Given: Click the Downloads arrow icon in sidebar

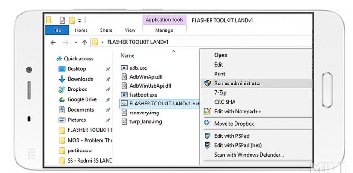Looking at the screenshot, I should pos(62,79).
